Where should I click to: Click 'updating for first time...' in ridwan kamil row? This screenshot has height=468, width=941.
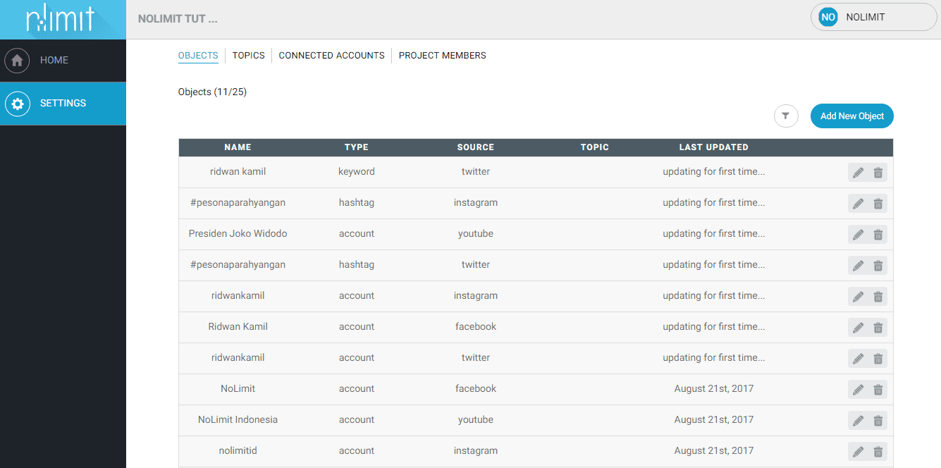[x=714, y=172]
